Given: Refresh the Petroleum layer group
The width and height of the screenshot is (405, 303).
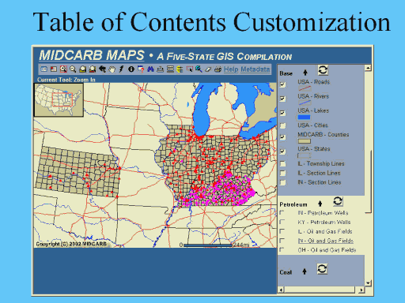Looking at the screenshot, I should tap(338, 201).
